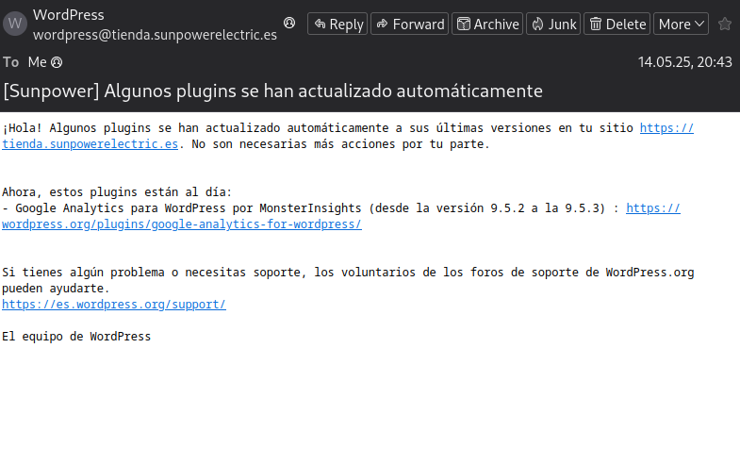Open the tienda.sunpowerelectric.es site link
This screenshot has width=740, height=464.
point(90,144)
